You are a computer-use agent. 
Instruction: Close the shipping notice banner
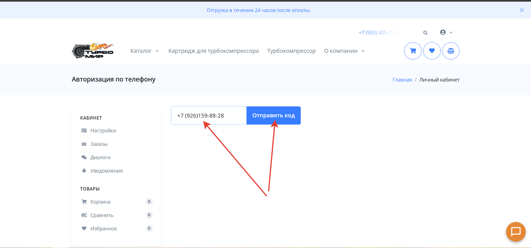point(522,10)
